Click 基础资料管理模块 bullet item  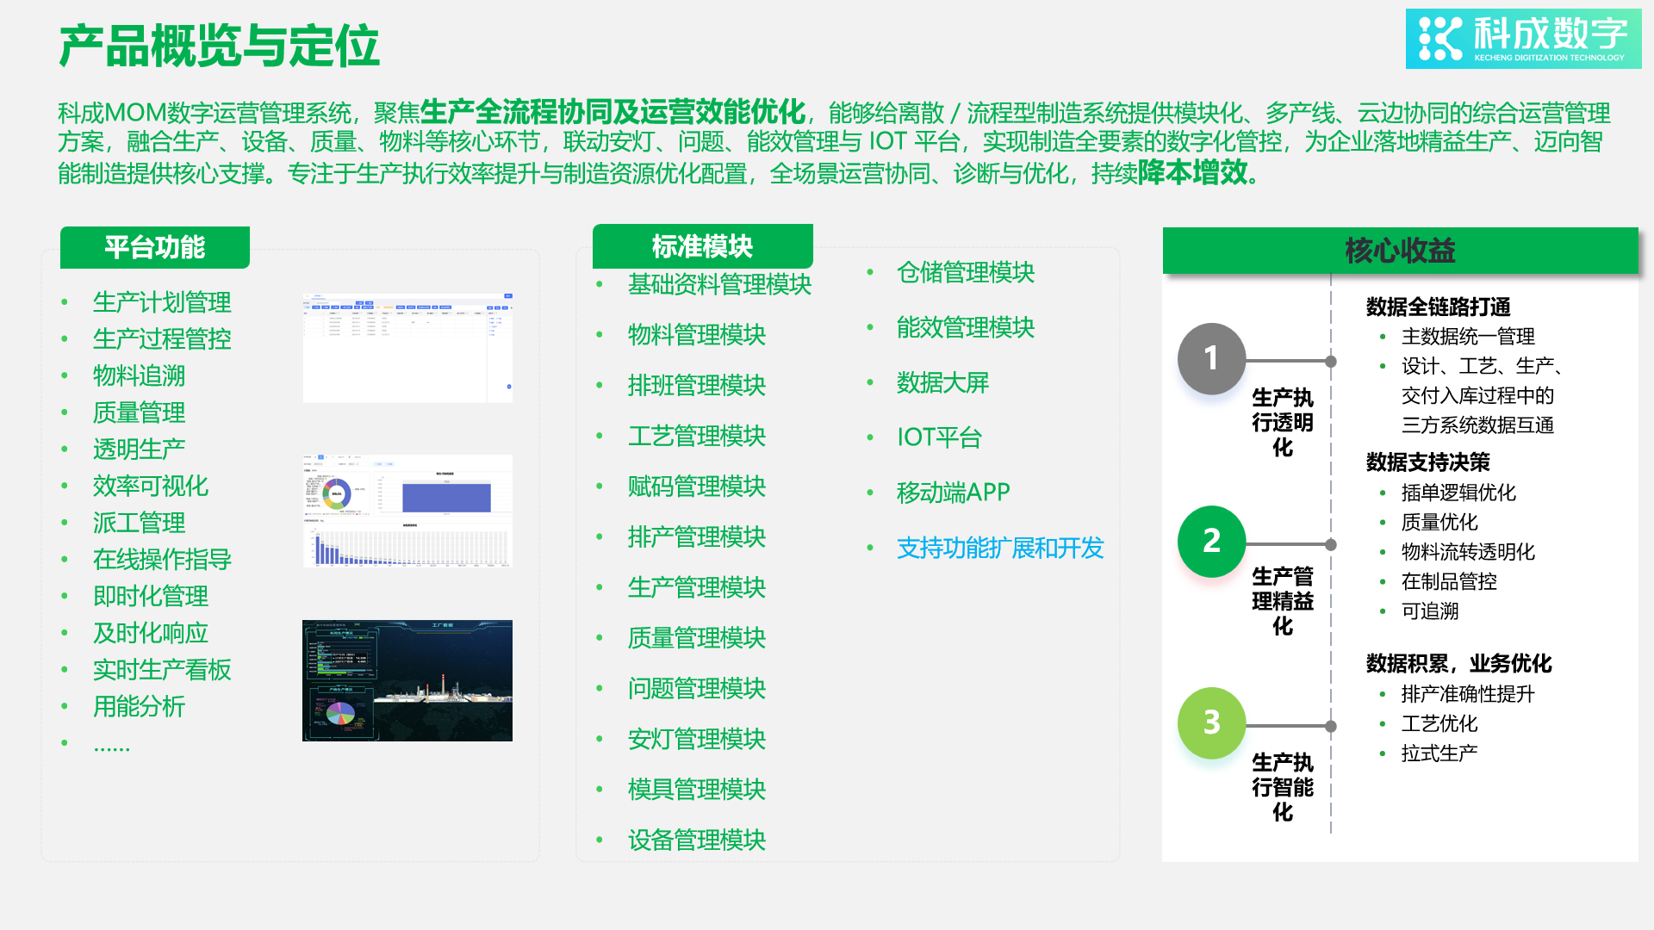coord(719,285)
